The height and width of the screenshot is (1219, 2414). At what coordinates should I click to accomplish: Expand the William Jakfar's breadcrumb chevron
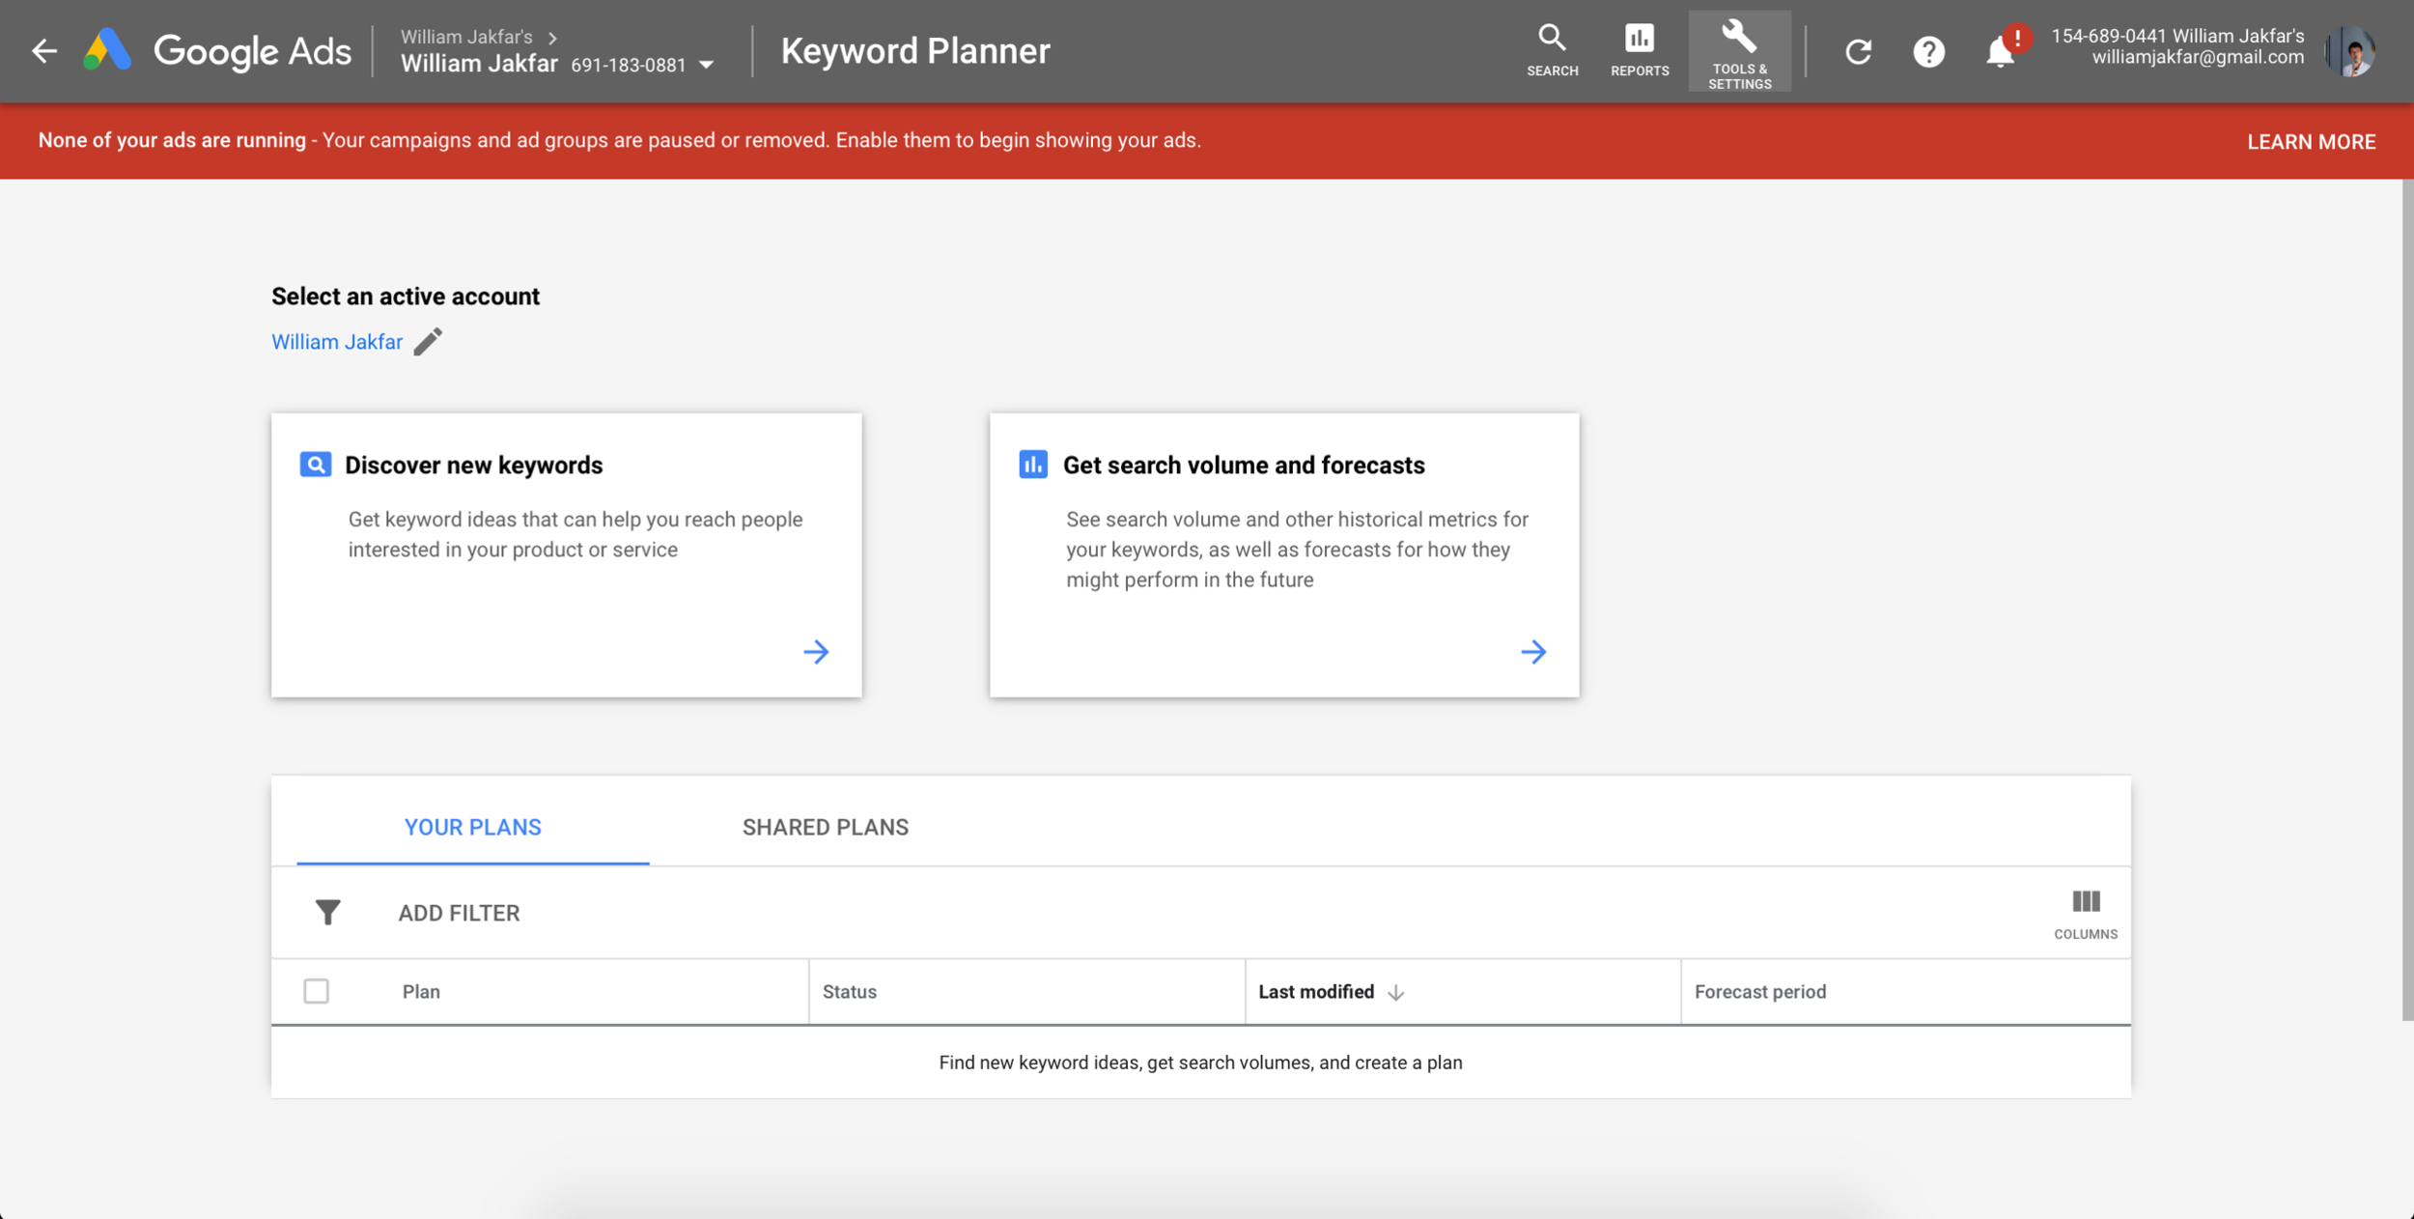coord(553,38)
